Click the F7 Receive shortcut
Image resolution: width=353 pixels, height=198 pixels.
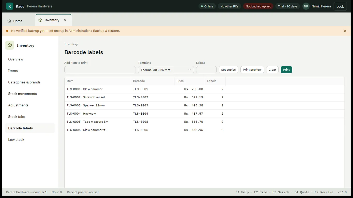click(324, 192)
